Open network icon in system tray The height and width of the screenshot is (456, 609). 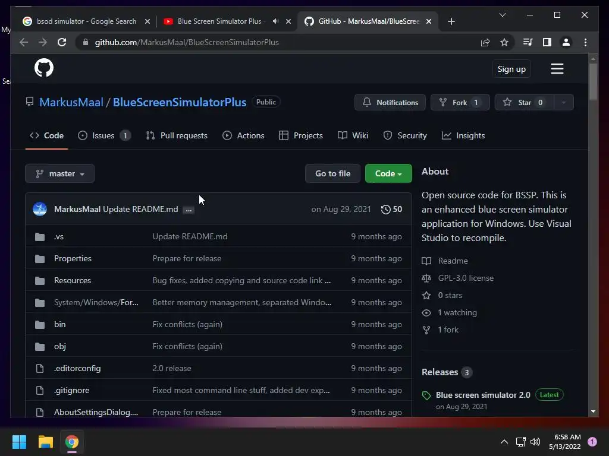(520, 442)
